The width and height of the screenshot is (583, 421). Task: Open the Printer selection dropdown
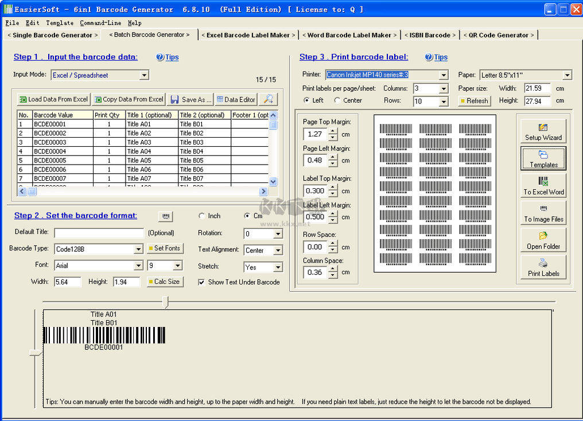pos(443,75)
